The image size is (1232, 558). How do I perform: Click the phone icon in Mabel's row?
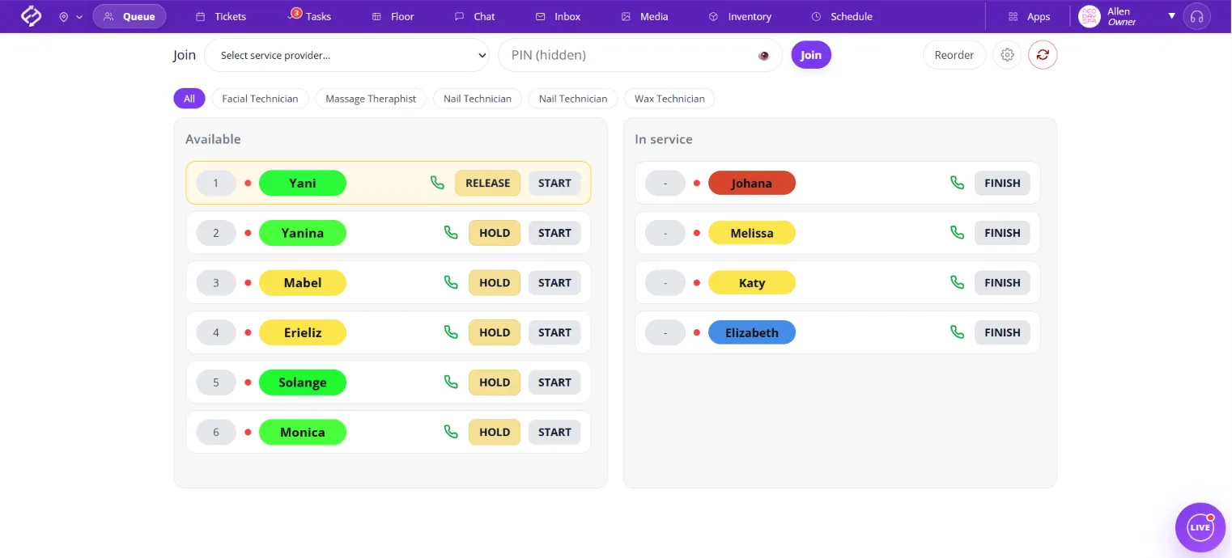(x=451, y=282)
